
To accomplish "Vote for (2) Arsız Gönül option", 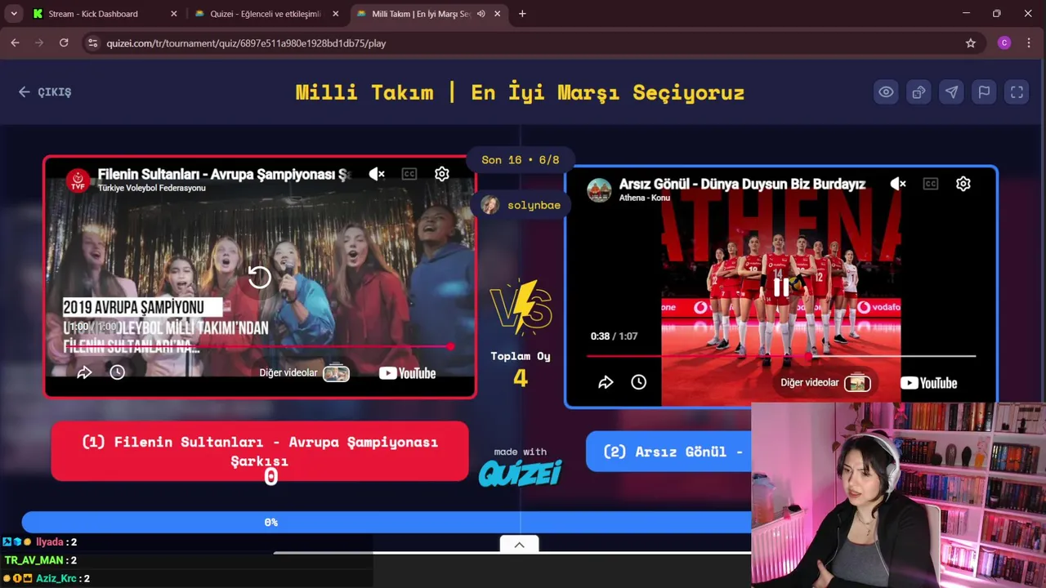I will click(669, 452).
